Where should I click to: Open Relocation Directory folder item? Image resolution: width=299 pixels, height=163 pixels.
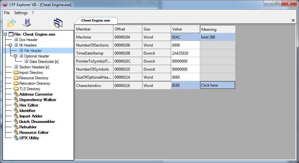click(34, 83)
